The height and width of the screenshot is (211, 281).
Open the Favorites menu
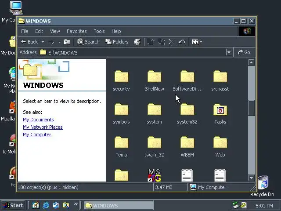(77, 31)
